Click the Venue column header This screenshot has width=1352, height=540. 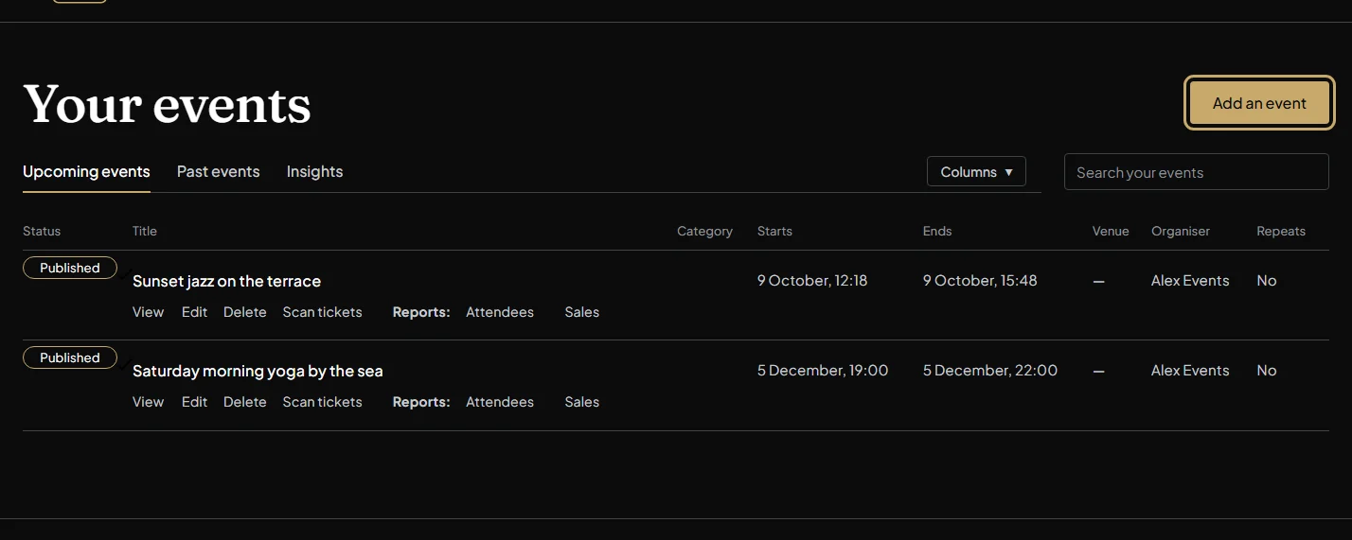tap(1111, 231)
